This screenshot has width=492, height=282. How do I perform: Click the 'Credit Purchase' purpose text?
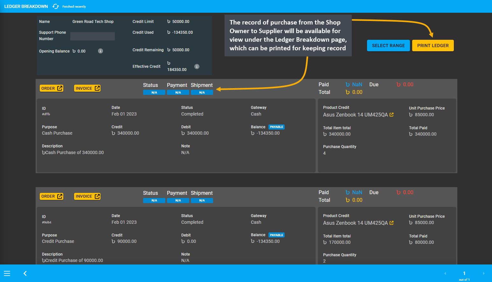point(58,241)
